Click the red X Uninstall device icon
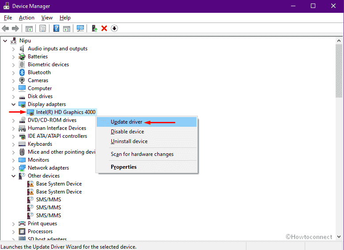 (x=104, y=28)
